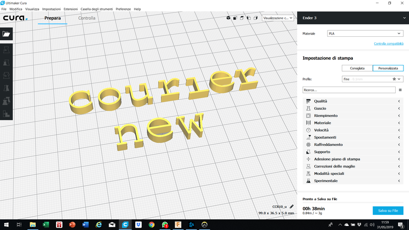Expand the Guscio settings section
Viewport: 409px width, 230px height.
pos(353,109)
